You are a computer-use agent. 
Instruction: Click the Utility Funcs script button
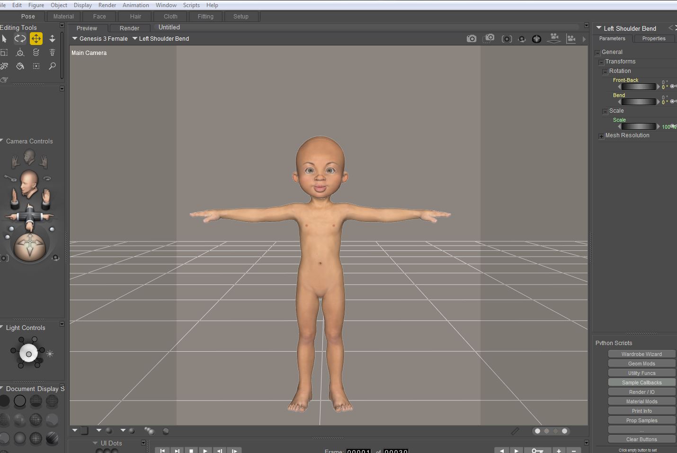click(x=641, y=373)
